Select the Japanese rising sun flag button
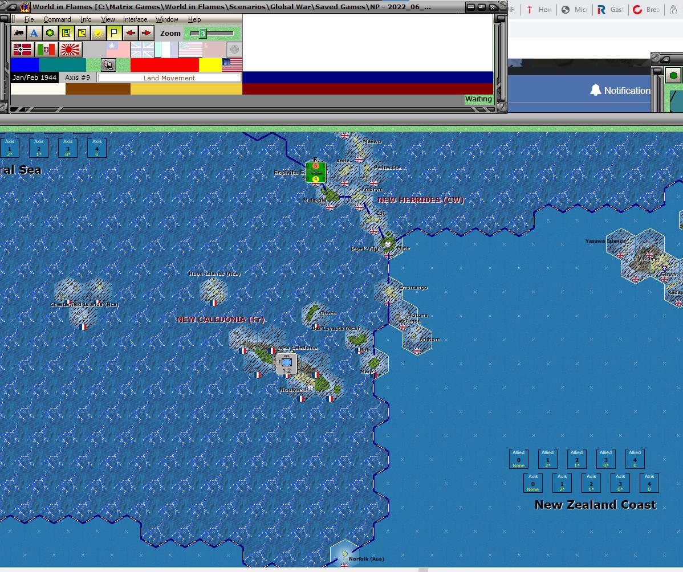The width and height of the screenshot is (683, 572). 70,50
